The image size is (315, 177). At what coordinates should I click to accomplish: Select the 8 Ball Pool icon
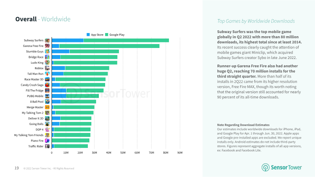tap(47, 101)
